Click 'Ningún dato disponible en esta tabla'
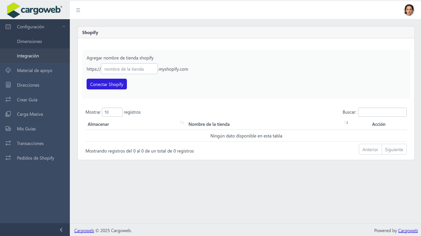The width and height of the screenshot is (421, 236). point(246,136)
